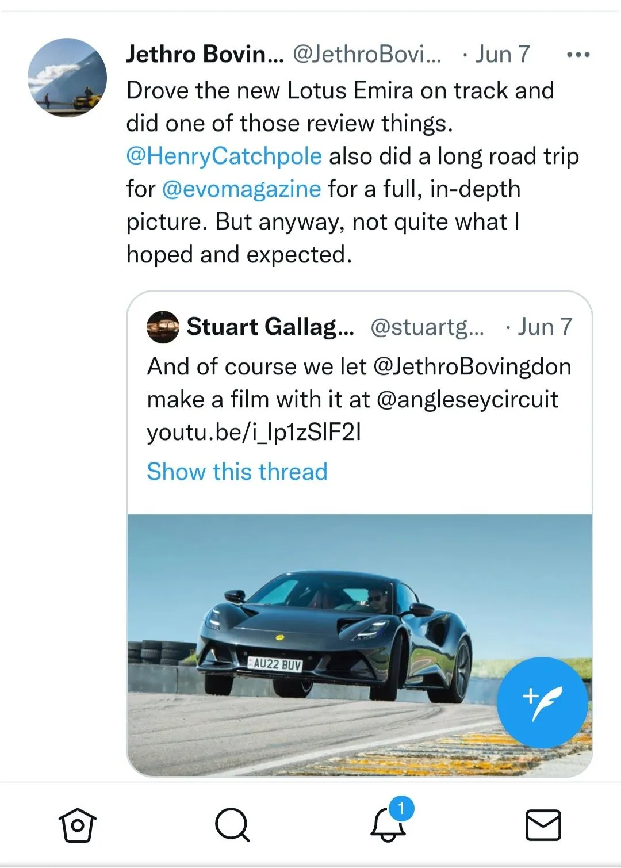
Task: Tap Jethro's tweet Jun 7 timestamp
Action: (x=502, y=55)
